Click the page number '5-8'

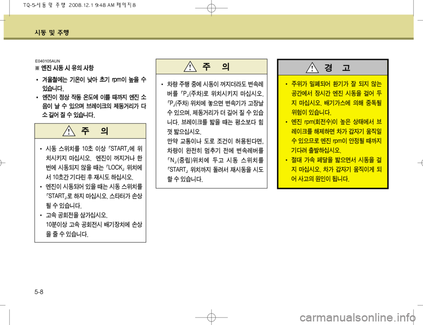39,292
